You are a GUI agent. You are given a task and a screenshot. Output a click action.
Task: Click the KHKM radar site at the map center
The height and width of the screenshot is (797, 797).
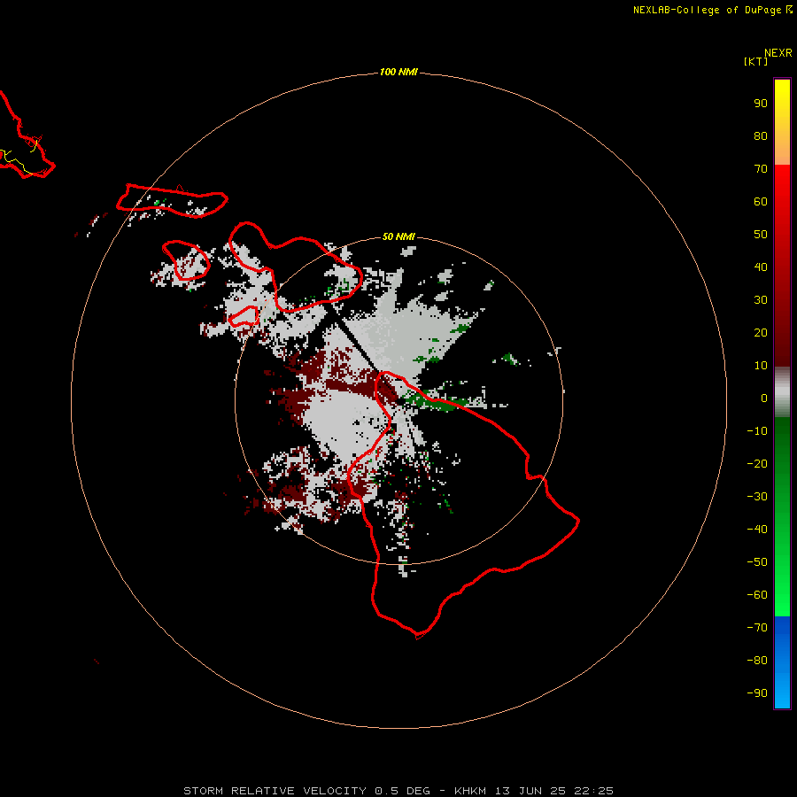pos(399,400)
